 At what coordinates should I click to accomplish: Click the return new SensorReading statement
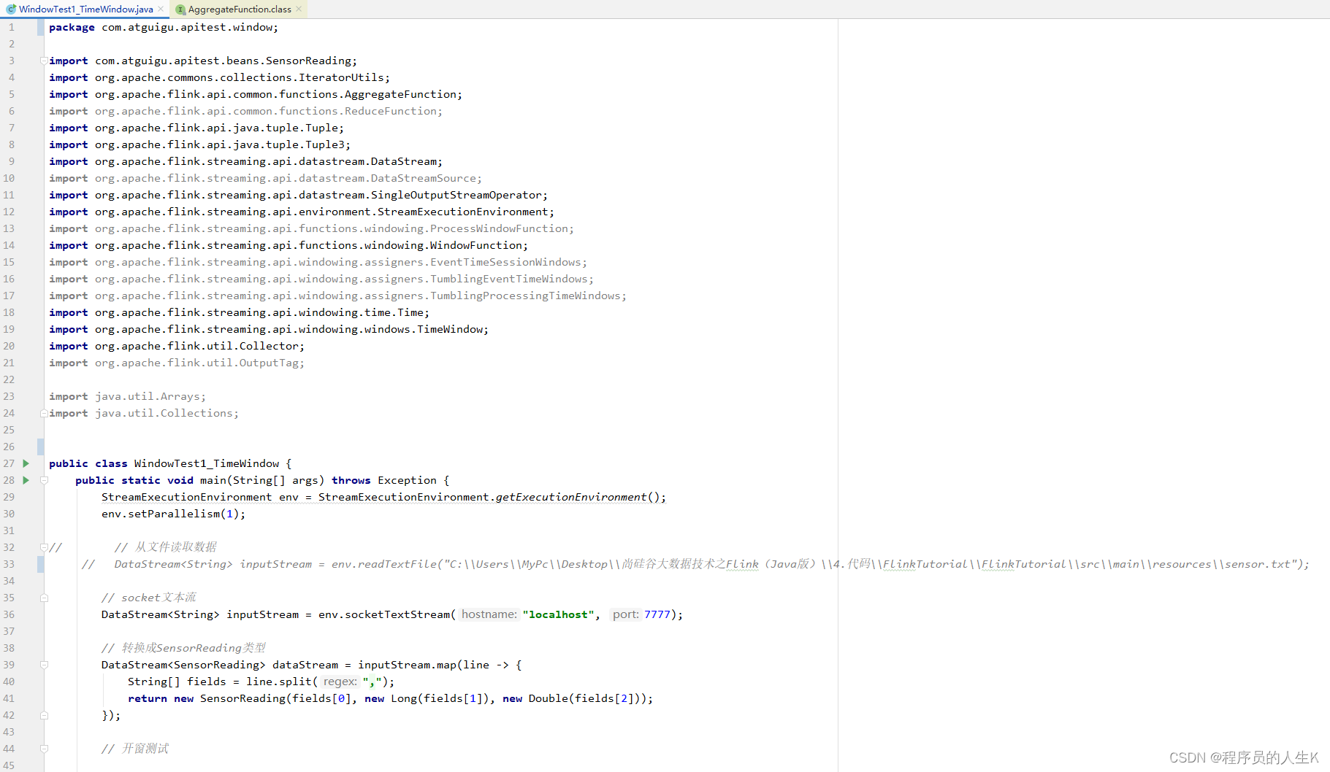pos(391,698)
